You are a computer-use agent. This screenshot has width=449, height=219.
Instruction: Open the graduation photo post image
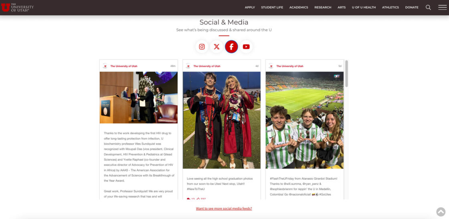click(222, 120)
